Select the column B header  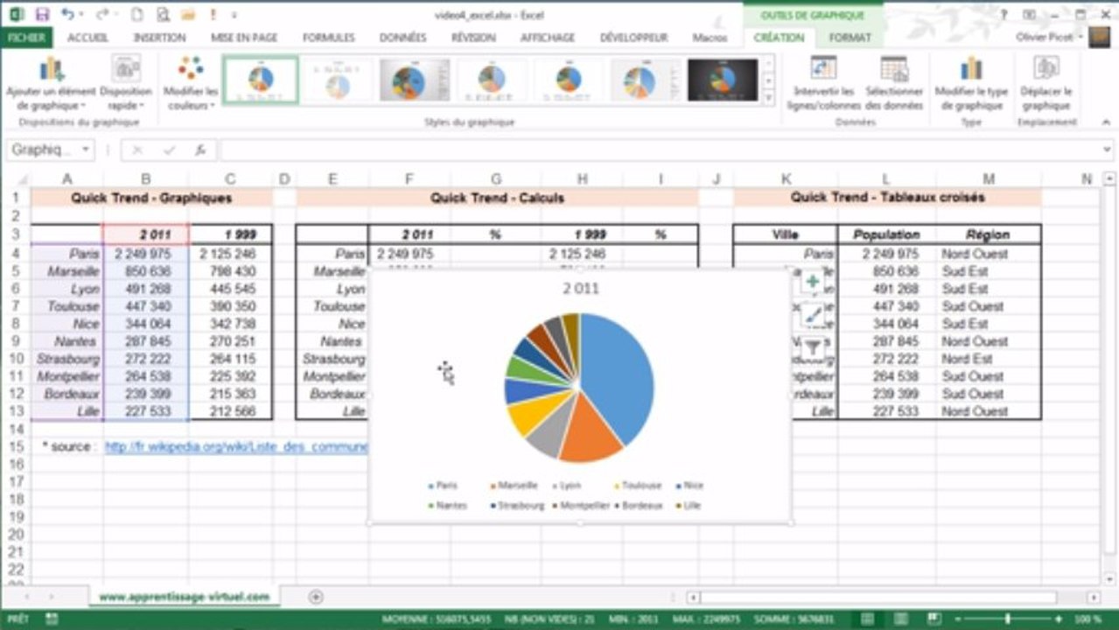click(x=145, y=179)
